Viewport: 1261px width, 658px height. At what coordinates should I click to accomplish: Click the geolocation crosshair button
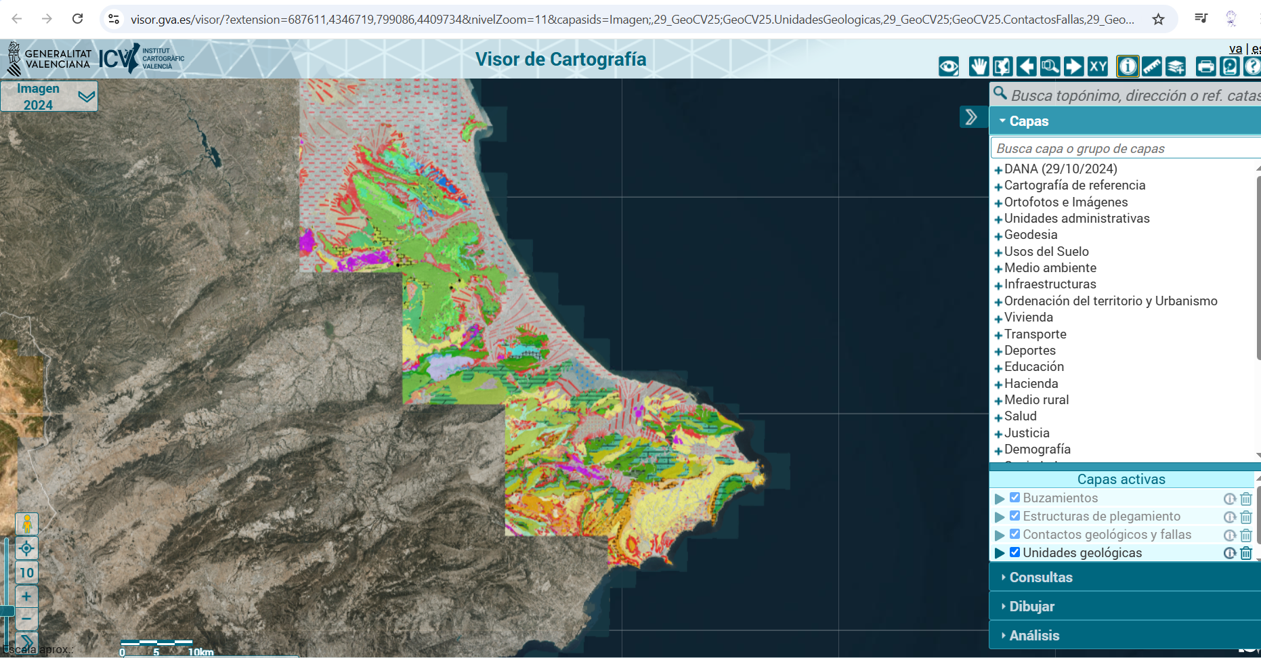pyautogui.click(x=27, y=548)
